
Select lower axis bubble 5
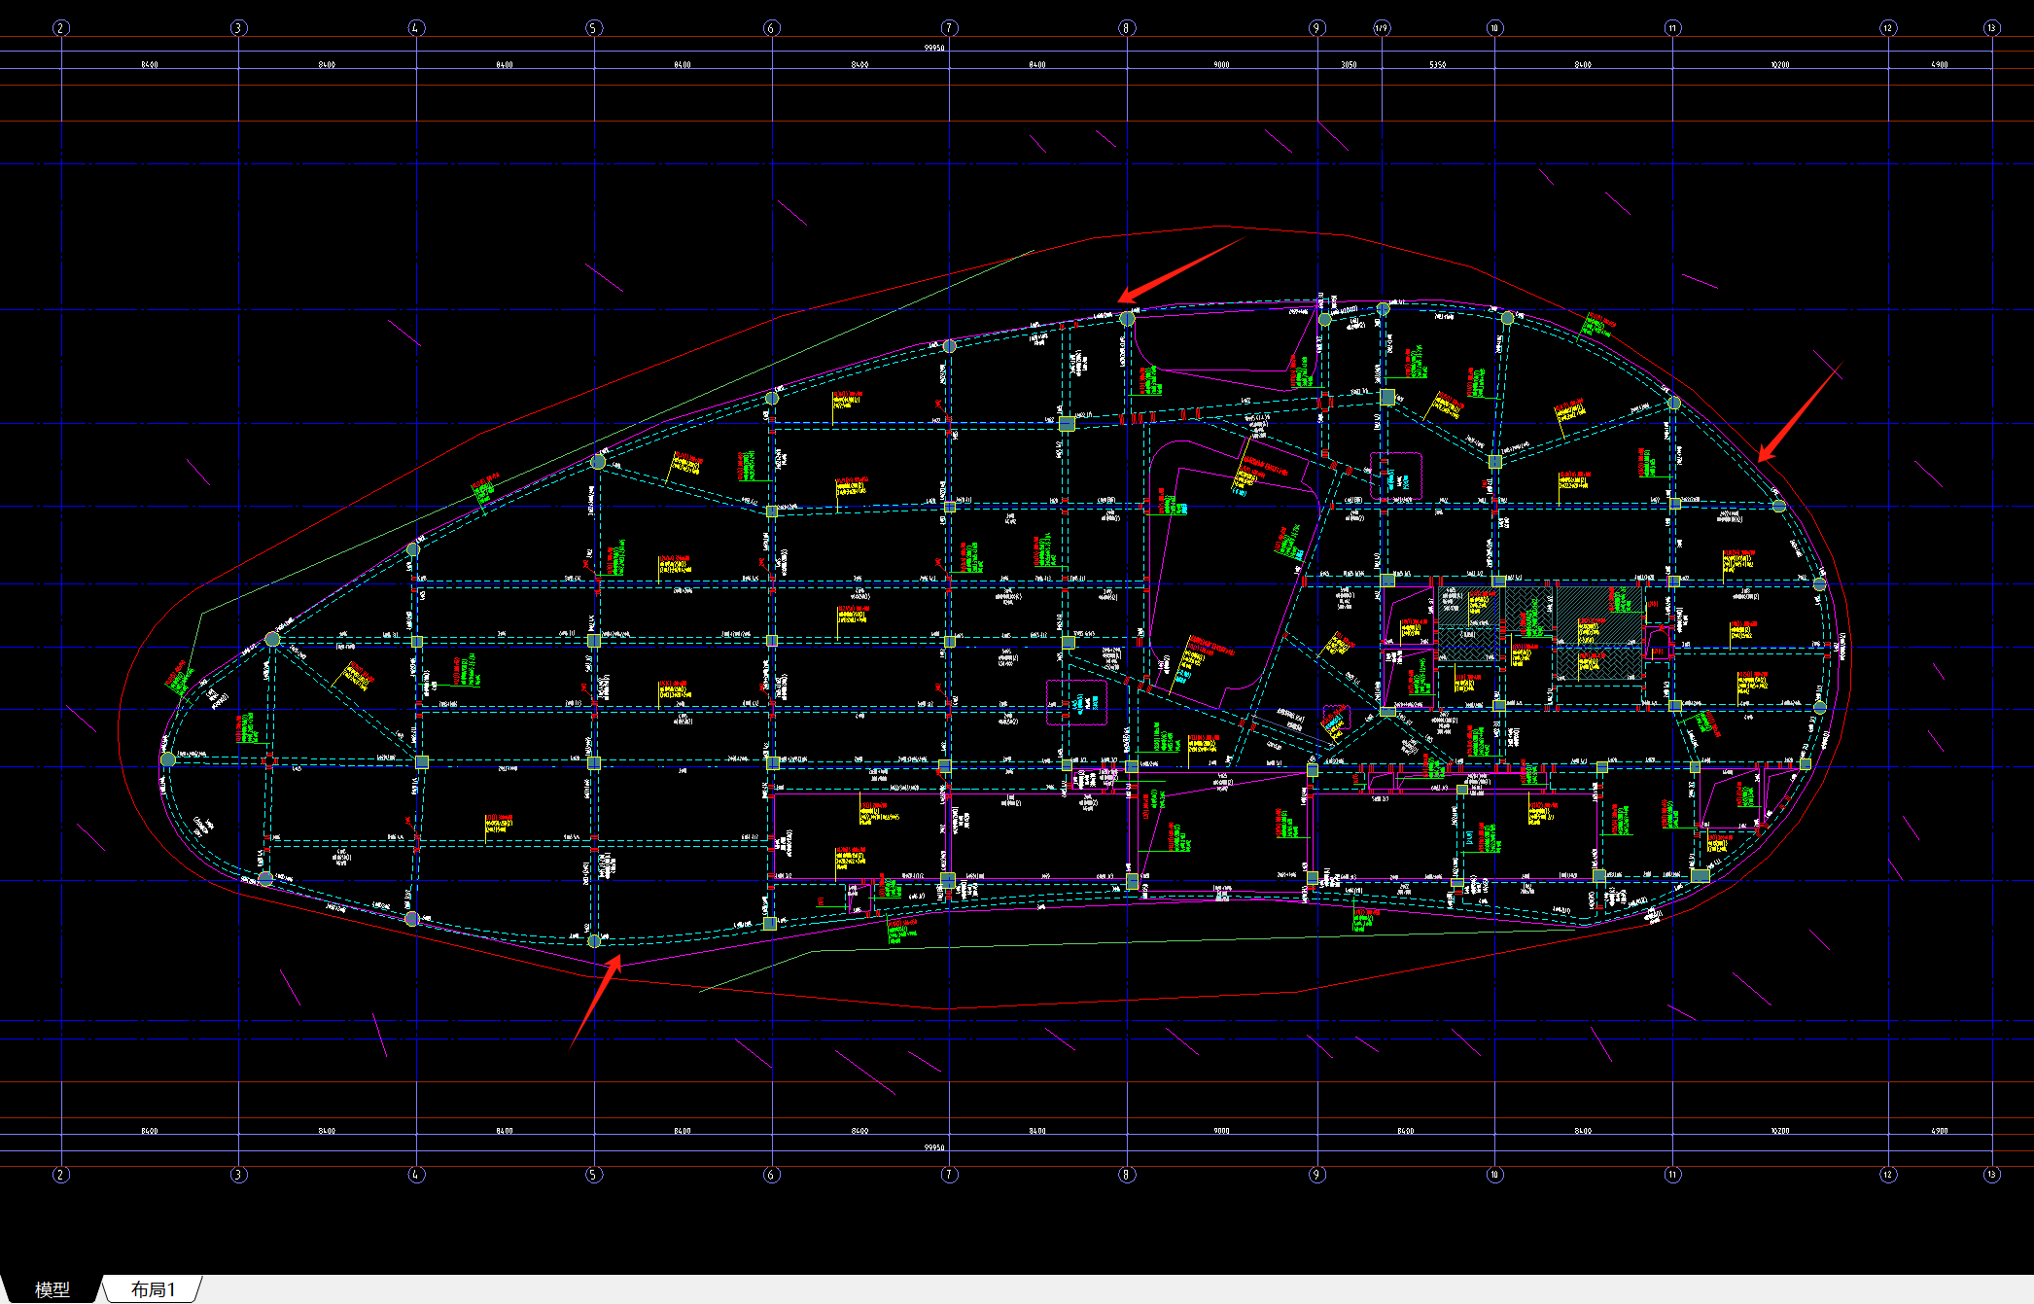click(x=594, y=1175)
